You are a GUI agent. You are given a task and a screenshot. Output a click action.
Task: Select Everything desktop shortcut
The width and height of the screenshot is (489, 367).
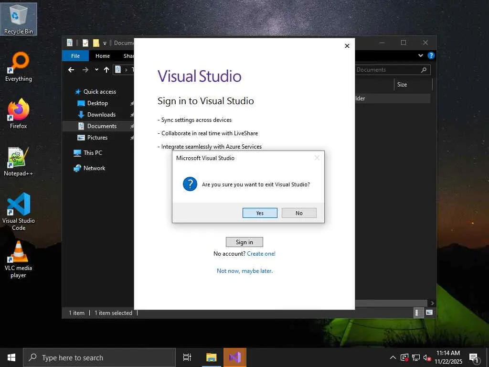[x=19, y=67]
